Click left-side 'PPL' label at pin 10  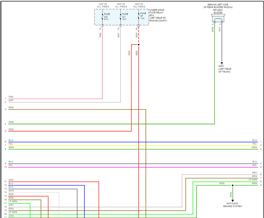click(11, 165)
